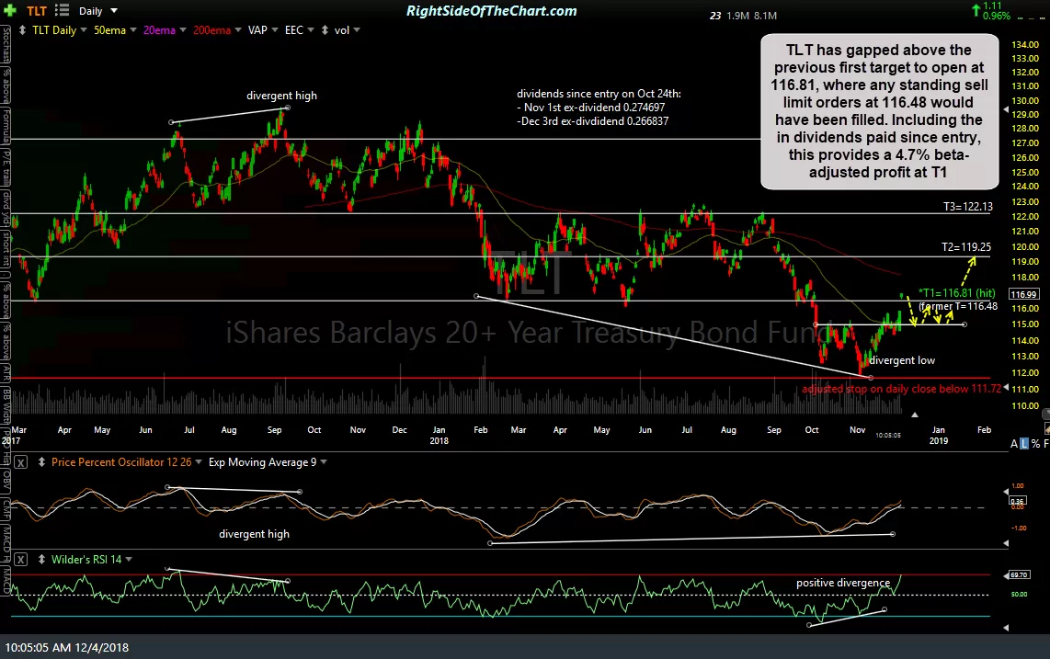Image resolution: width=1050 pixels, height=659 pixels.
Task: Toggle the A arithmetic scale button
Action: pos(1014,443)
